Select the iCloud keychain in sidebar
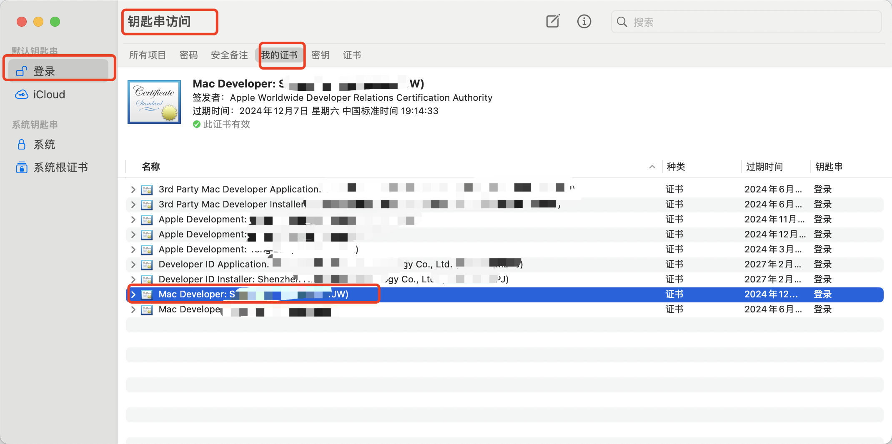The width and height of the screenshot is (892, 444). (58, 95)
